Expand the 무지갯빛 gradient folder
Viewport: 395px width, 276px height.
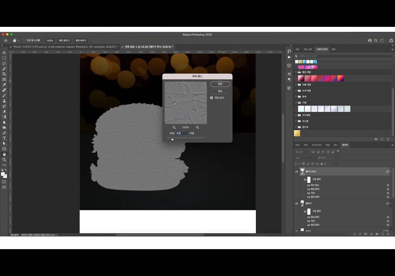point(296,115)
